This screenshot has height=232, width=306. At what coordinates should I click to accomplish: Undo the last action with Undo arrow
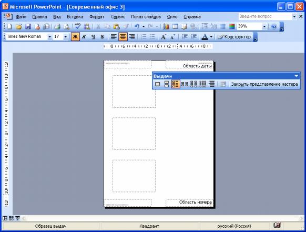click(137, 26)
